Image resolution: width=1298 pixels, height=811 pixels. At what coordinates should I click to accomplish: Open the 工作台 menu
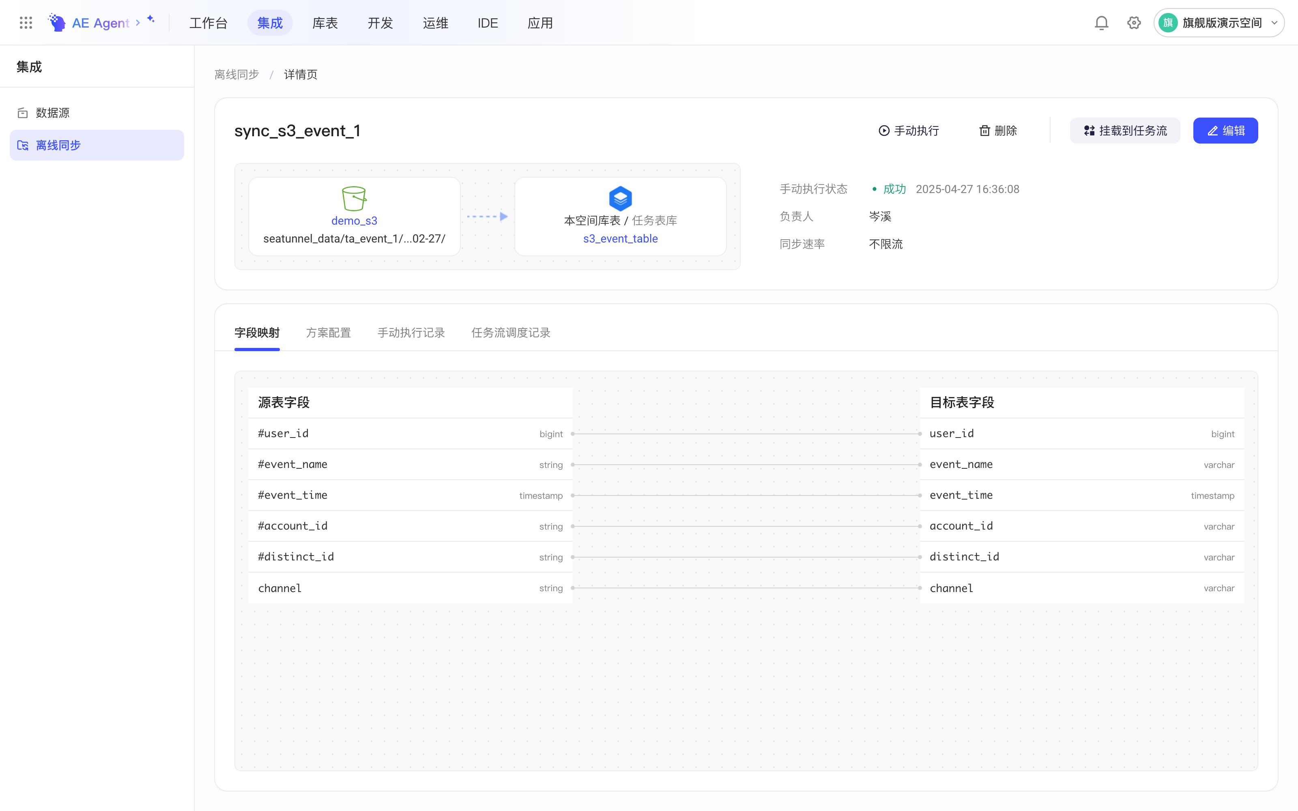[x=208, y=23]
